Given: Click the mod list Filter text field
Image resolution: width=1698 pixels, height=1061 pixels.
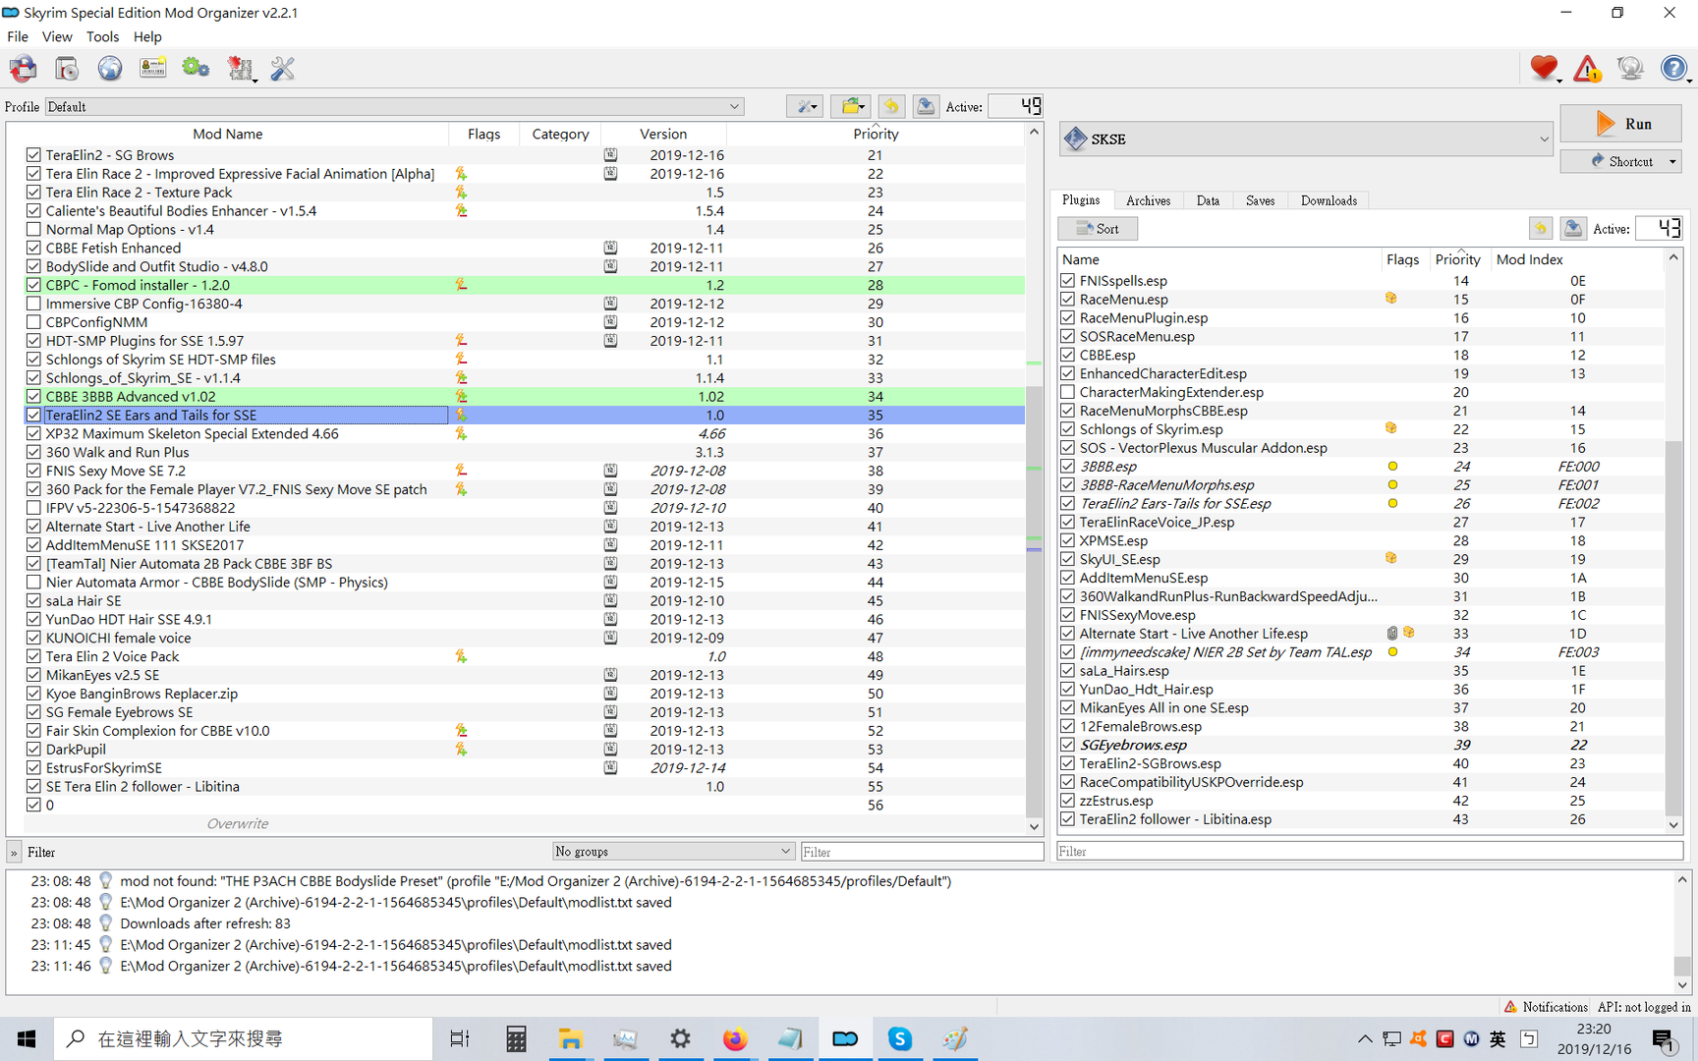Looking at the screenshot, I should tap(922, 852).
